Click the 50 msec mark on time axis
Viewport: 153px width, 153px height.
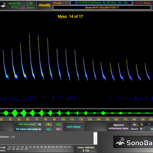(19, 120)
